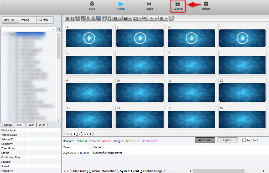Open the PTZ tab
Screen dimensions: 269x173
(19, 125)
